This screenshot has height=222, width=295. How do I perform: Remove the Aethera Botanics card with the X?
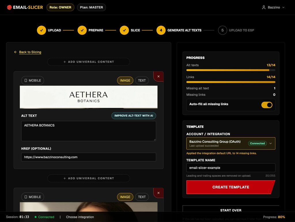[158, 76]
